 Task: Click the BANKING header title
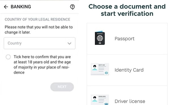click(x=21, y=7)
